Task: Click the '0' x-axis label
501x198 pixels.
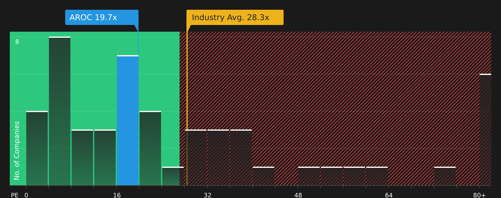Action: click(26, 195)
